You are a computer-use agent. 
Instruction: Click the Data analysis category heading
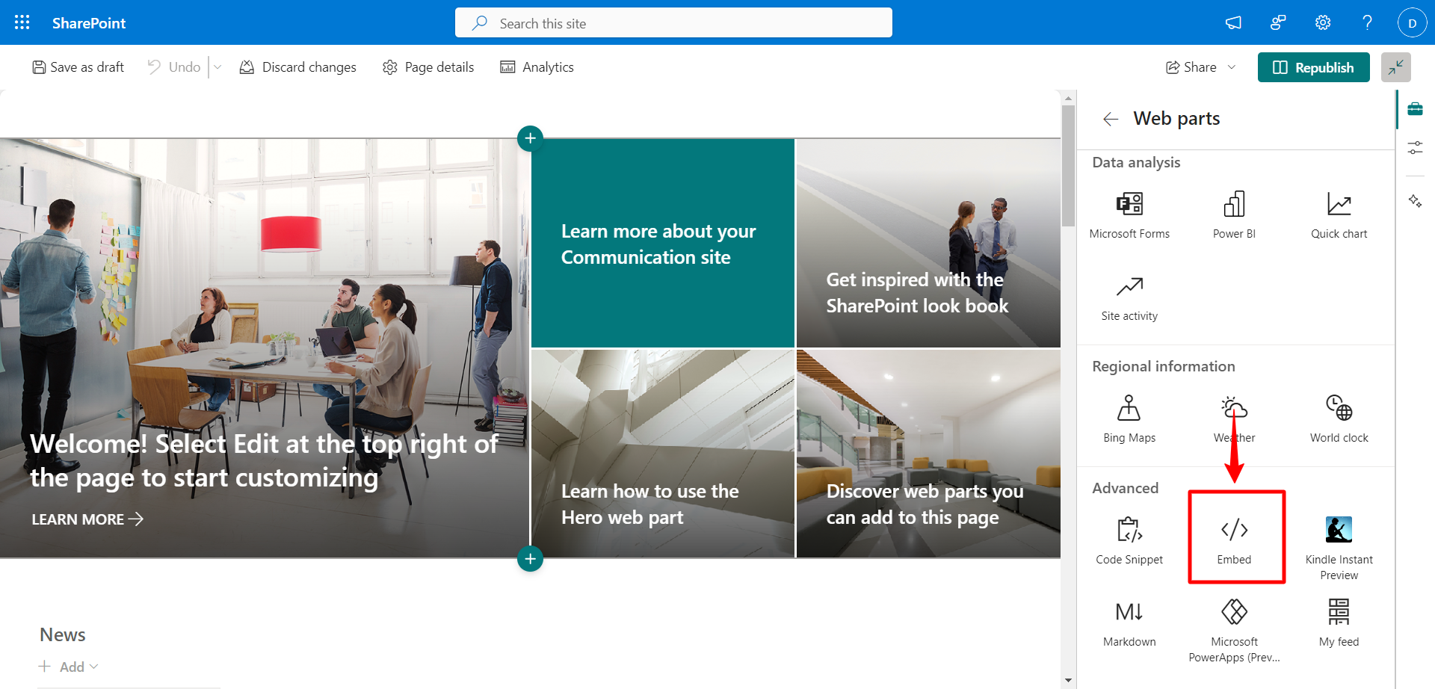point(1136,162)
